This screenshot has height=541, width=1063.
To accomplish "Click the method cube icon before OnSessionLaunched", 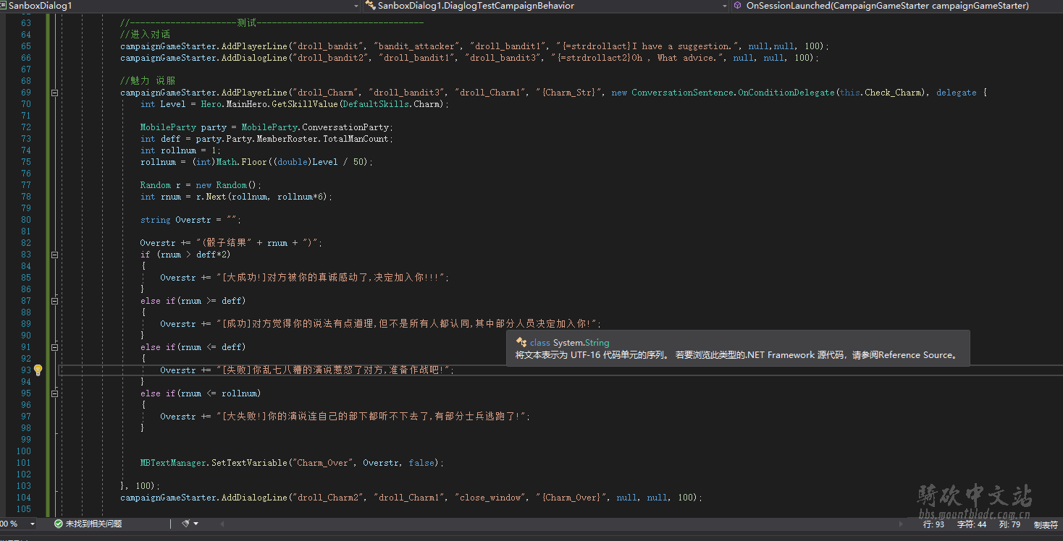I will pyautogui.click(x=737, y=5).
